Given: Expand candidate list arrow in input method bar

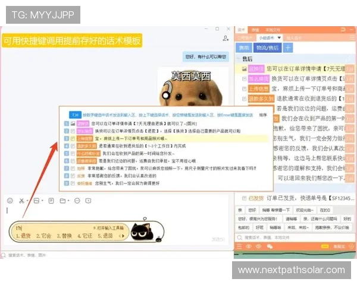Looking at the screenshot, I should click(x=123, y=235).
